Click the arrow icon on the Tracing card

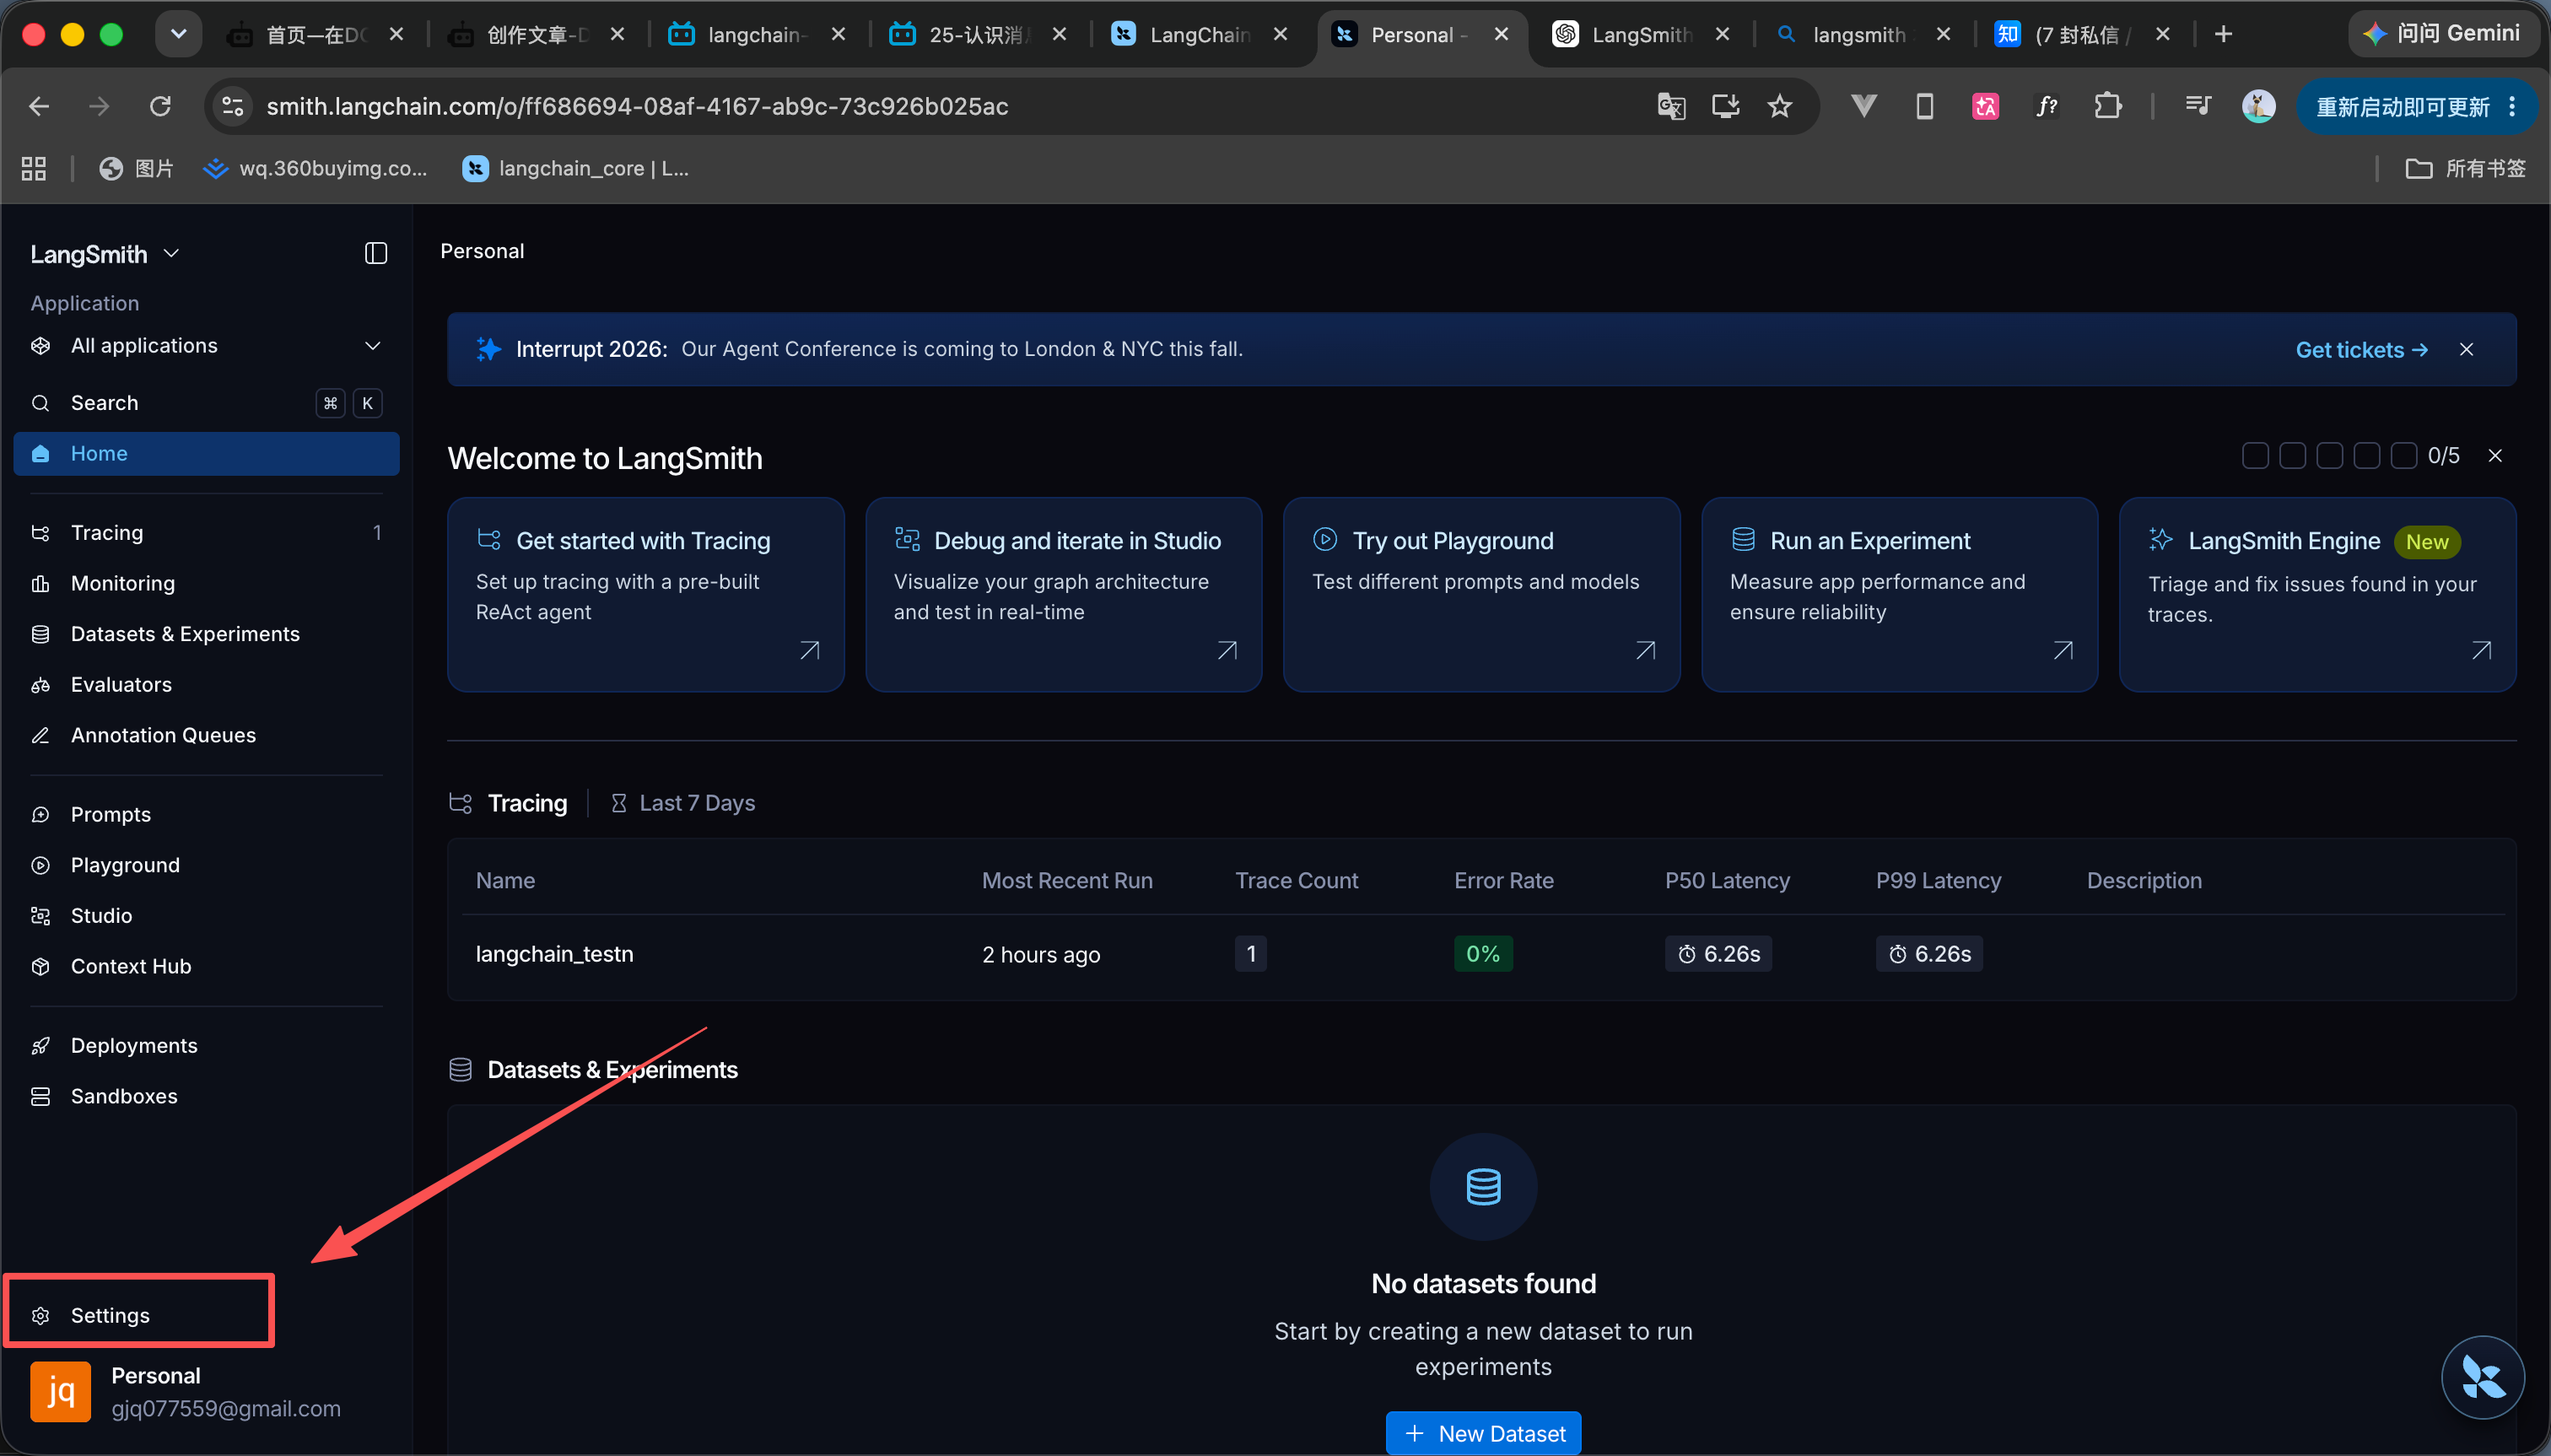point(810,651)
